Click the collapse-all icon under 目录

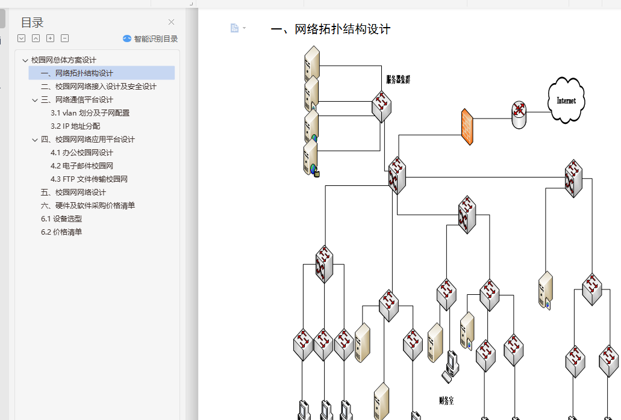(36, 39)
